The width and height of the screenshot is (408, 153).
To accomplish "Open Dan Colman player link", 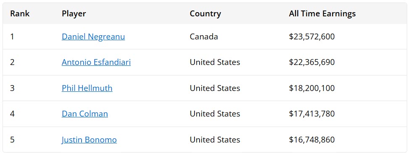I will tap(85, 114).
